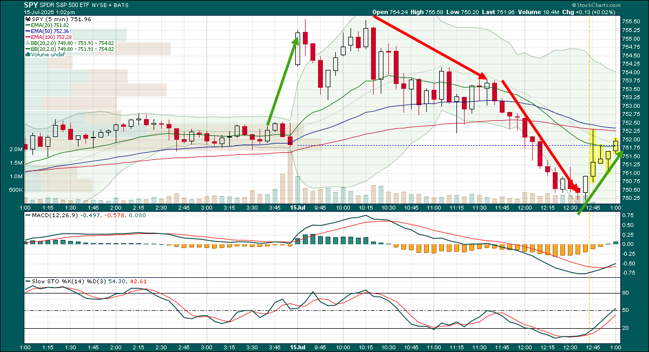
Task: Click the candlestick icon beside SPY (5 min)
Action: pos(29,19)
